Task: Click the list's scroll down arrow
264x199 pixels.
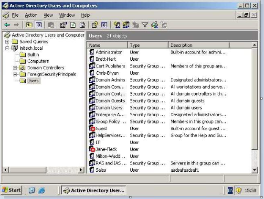Action: tap(254, 170)
